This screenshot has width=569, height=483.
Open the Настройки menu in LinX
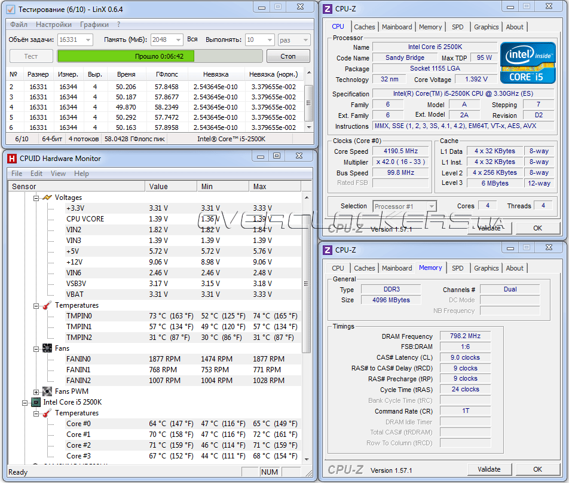point(54,25)
